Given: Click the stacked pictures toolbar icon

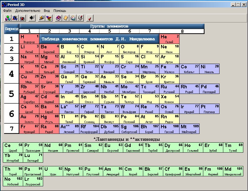Looking at the screenshot, I should 73,18.
